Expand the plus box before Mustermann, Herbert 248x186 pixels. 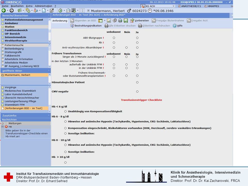(88, 11)
